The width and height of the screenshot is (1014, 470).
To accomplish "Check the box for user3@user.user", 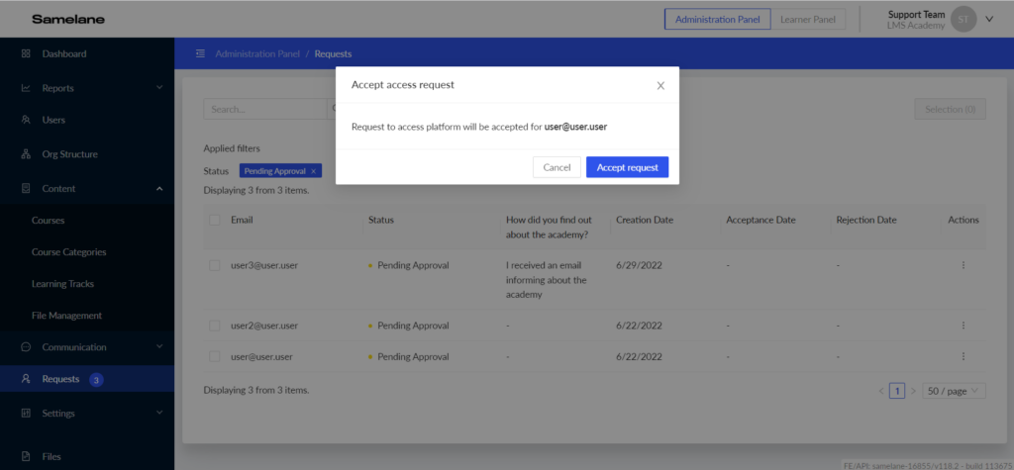I will point(215,265).
